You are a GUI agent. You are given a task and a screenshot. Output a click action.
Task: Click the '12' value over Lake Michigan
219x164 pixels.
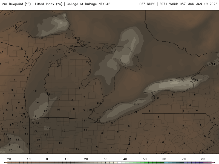pos(35,91)
